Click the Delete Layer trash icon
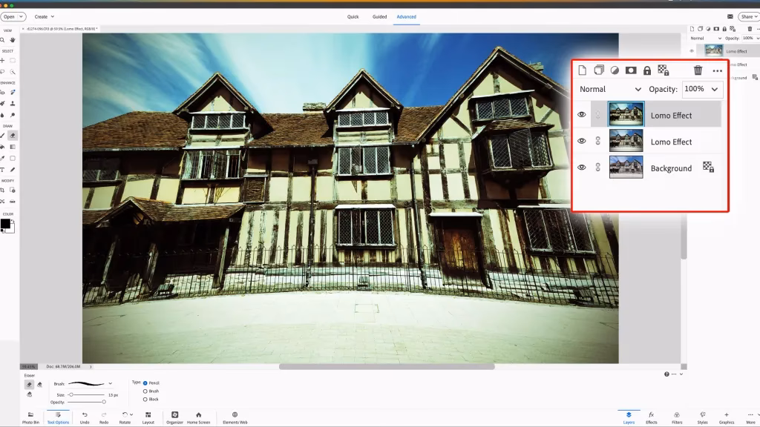This screenshot has height=427, width=760. pyautogui.click(x=698, y=70)
